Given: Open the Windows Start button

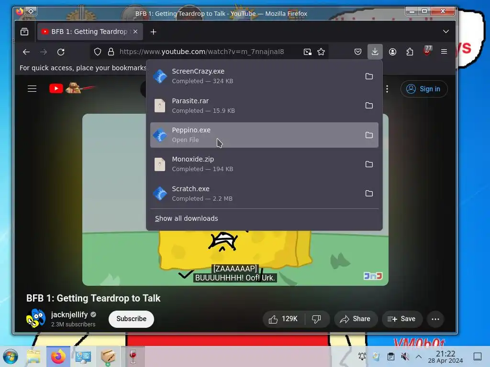Looking at the screenshot, I should [11, 356].
